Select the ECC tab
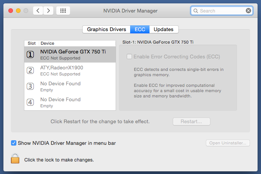This screenshot has height=174, width=261. [140, 29]
